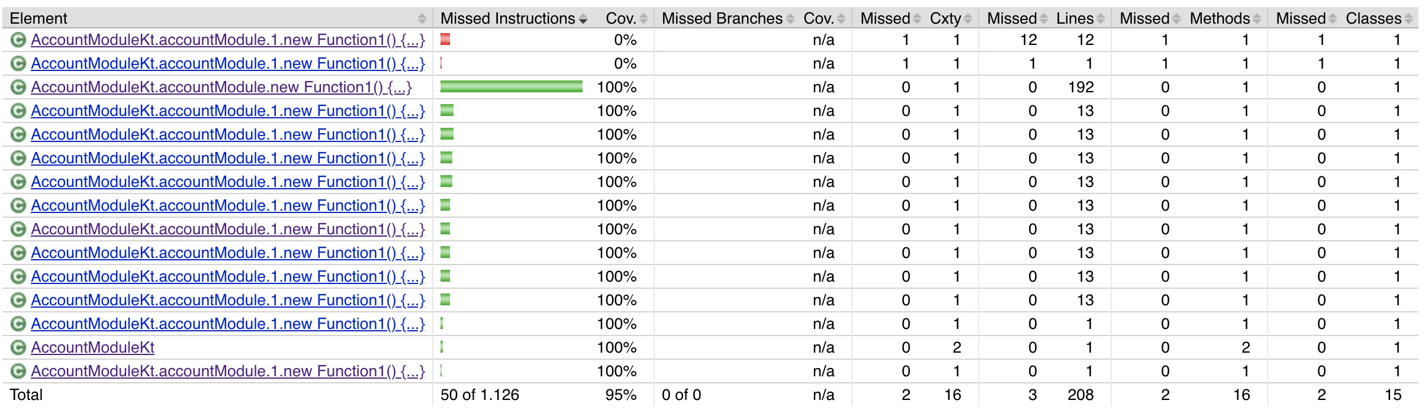This screenshot has width=1428, height=413.
Task: Click the sort icon next to Lines
Action: click(1101, 19)
